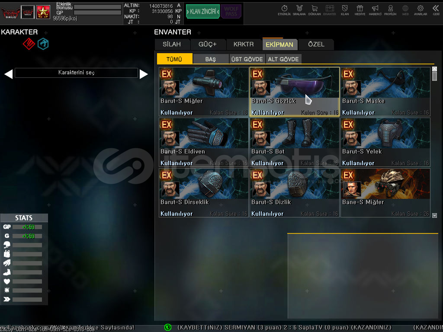Switch to the GÜÇ+ tab
Screen dimensions: 443x332
[x=207, y=45]
